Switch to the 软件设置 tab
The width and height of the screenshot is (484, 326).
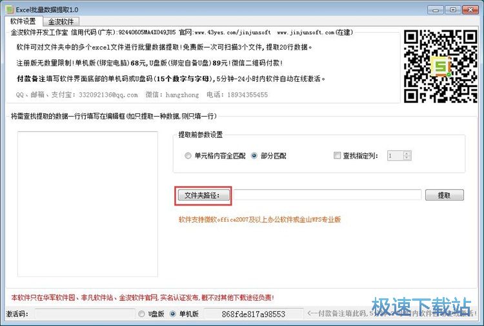pos(23,21)
